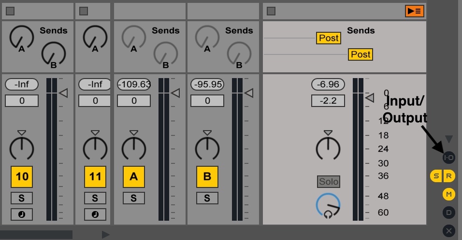Screen dimensions: 462x240
Task: Click Return A track's Send B knob
Action: point(166,54)
